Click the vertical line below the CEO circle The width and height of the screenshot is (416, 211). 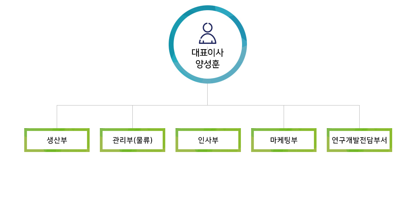(x=207, y=95)
